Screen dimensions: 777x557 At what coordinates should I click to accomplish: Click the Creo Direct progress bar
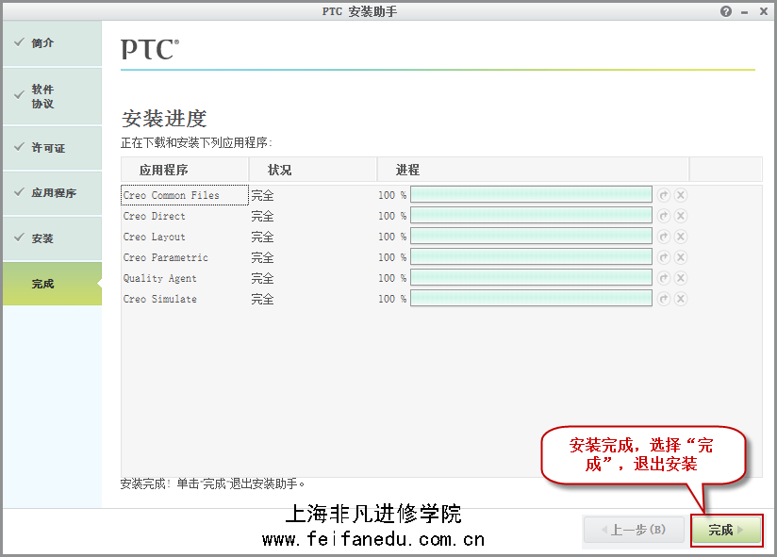coord(531,216)
